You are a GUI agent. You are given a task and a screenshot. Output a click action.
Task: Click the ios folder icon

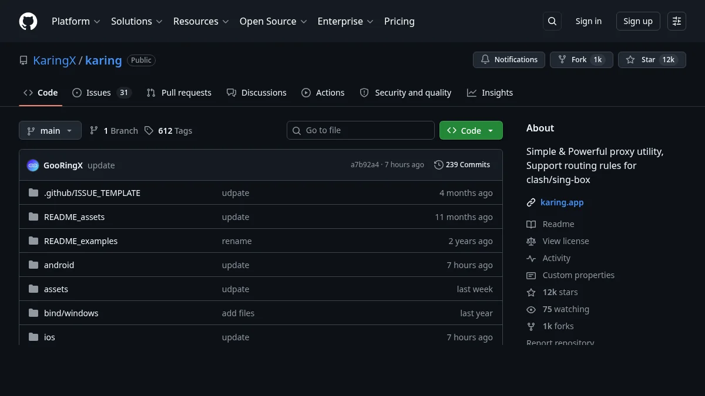pos(33,337)
